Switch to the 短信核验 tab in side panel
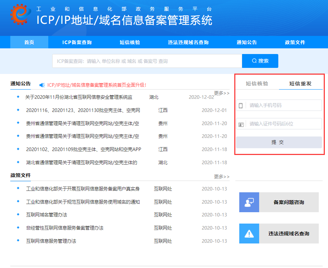Image resolution: width=328 pixels, height=268 pixels. coord(257,84)
